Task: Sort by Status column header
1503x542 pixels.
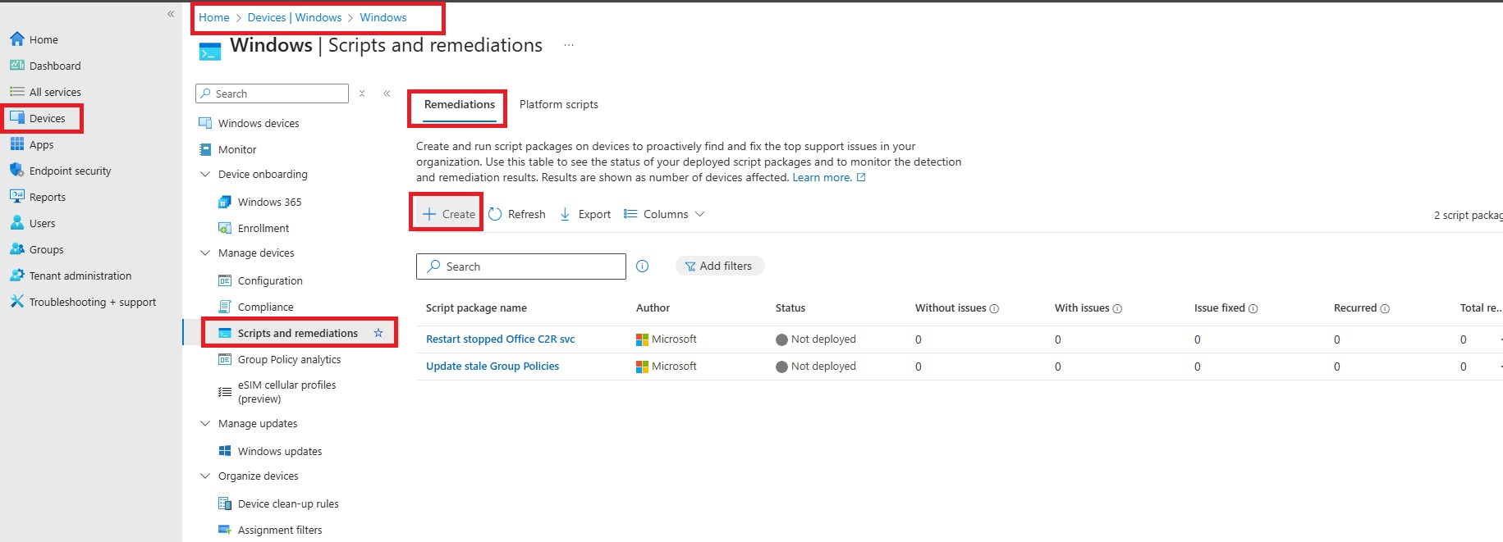Action: (790, 307)
